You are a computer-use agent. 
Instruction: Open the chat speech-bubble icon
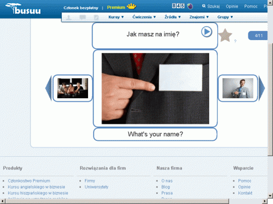click(x=82, y=17)
